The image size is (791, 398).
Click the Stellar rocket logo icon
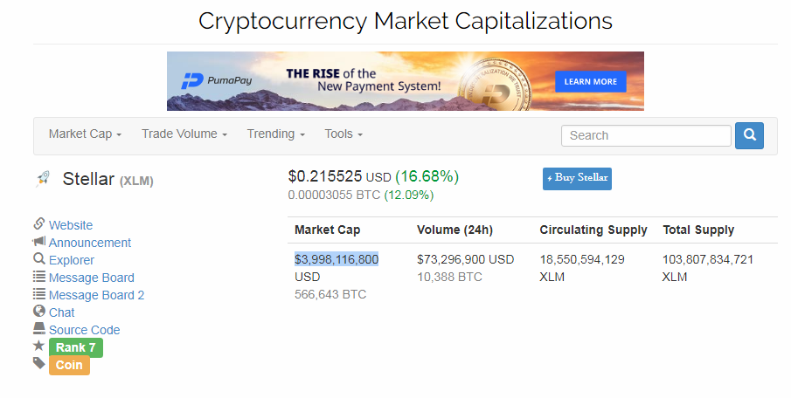(42, 179)
